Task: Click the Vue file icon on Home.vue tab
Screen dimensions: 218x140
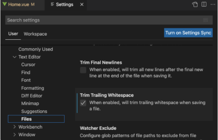Action: (5, 4)
